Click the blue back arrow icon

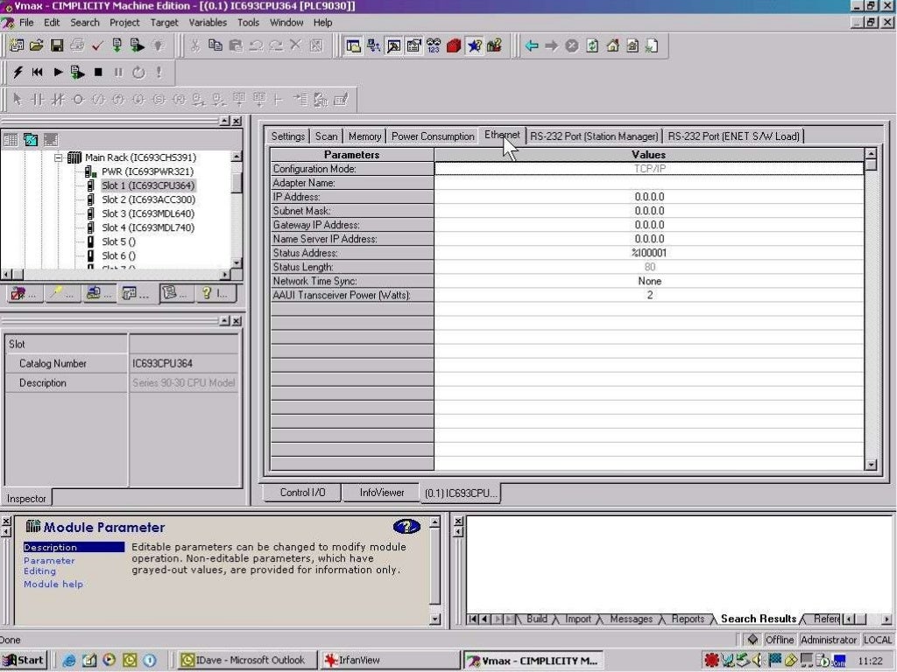(532, 45)
